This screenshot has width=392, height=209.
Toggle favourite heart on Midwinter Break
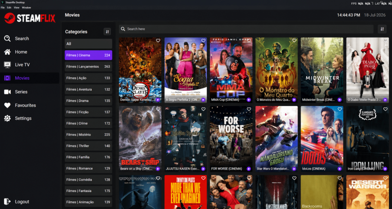coord(340,41)
